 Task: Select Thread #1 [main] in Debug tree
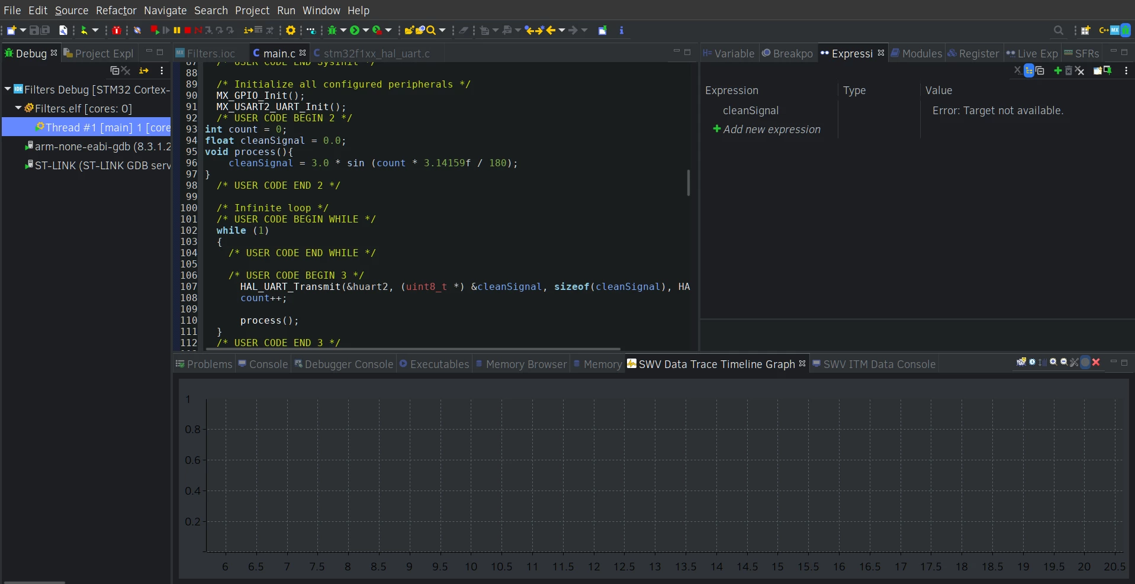coord(86,127)
